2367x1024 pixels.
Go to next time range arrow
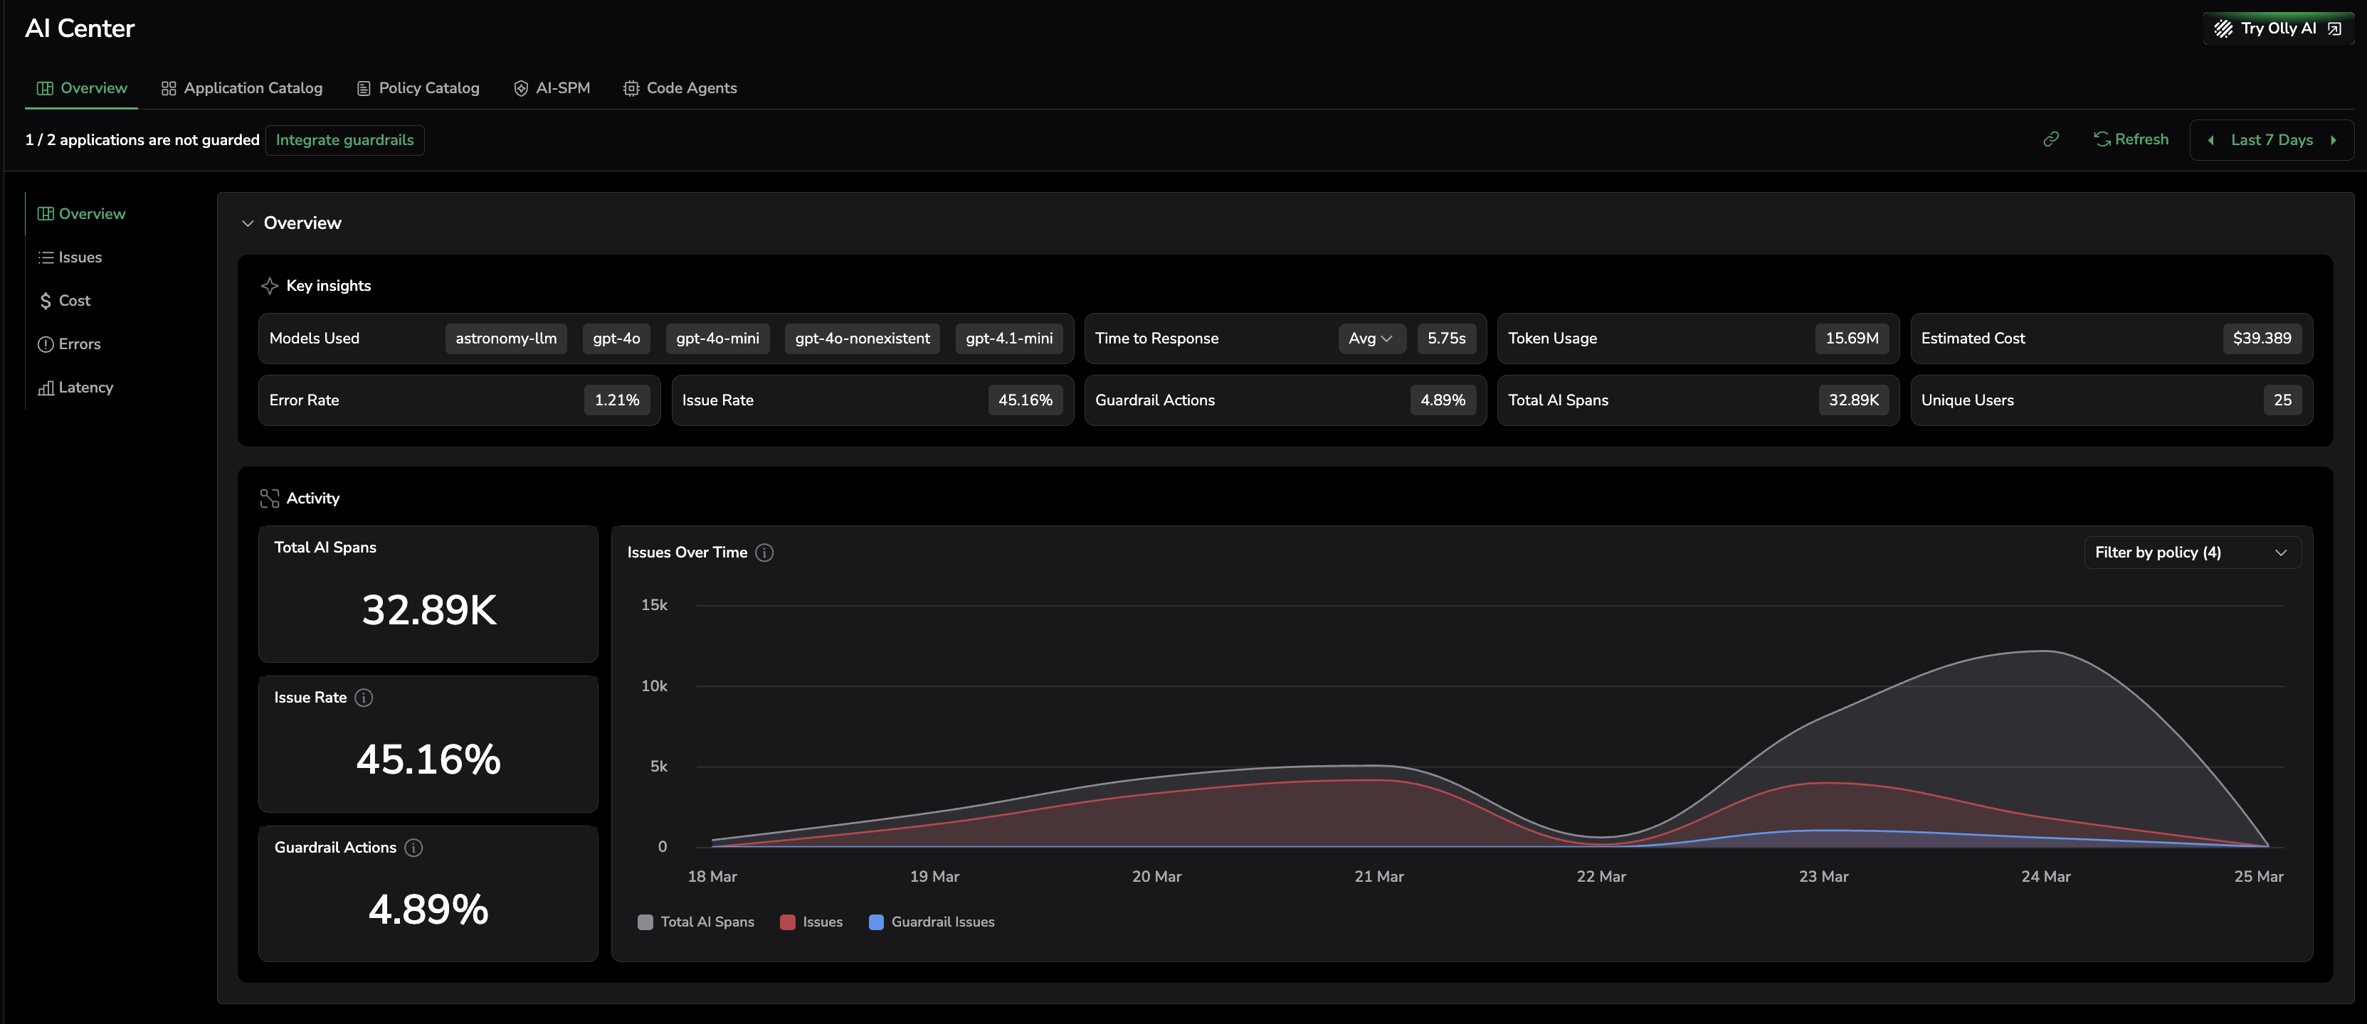(2333, 141)
